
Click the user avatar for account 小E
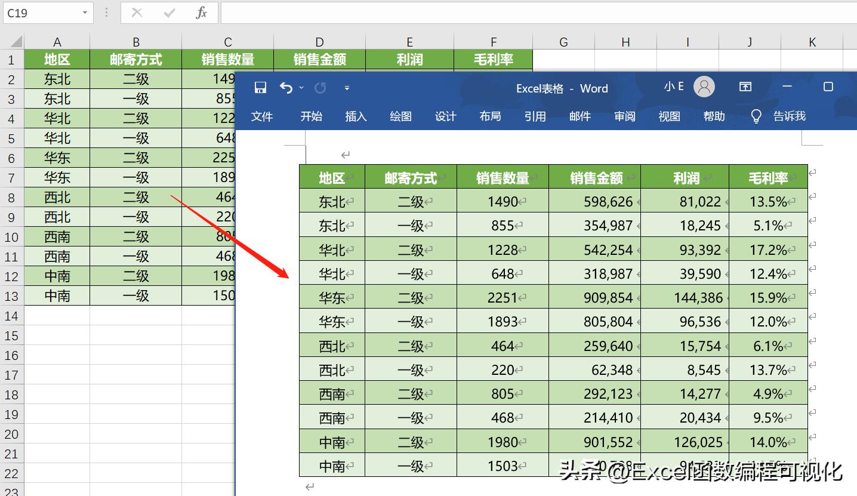(x=704, y=87)
